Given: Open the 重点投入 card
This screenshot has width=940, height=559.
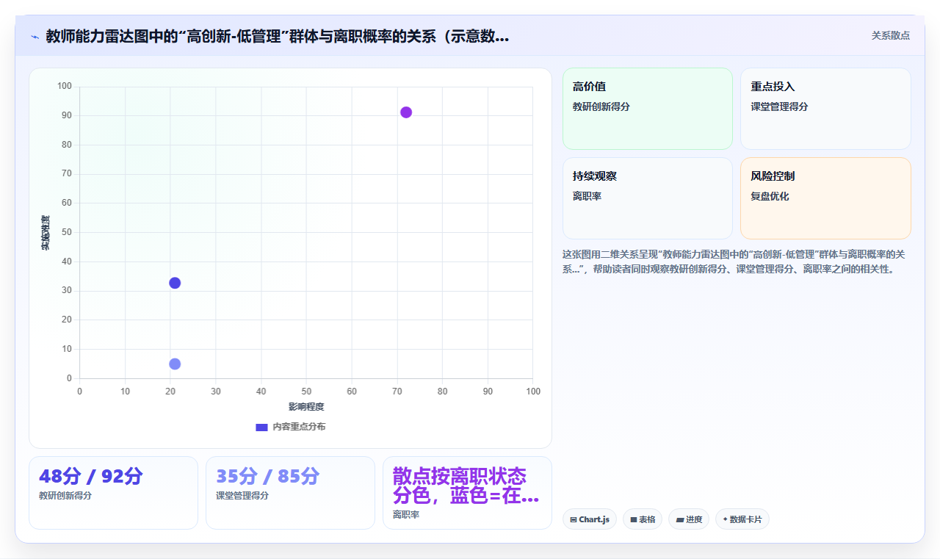Looking at the screenshot, I should point(825,109).
